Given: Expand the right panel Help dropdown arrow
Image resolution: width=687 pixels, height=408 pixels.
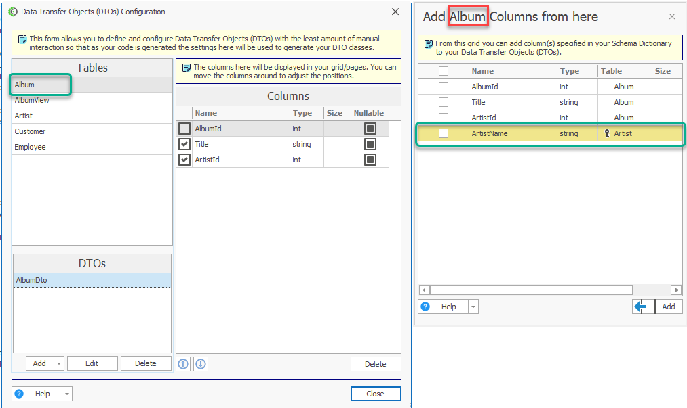Looking at the screenshot, I should pos(473,307).
